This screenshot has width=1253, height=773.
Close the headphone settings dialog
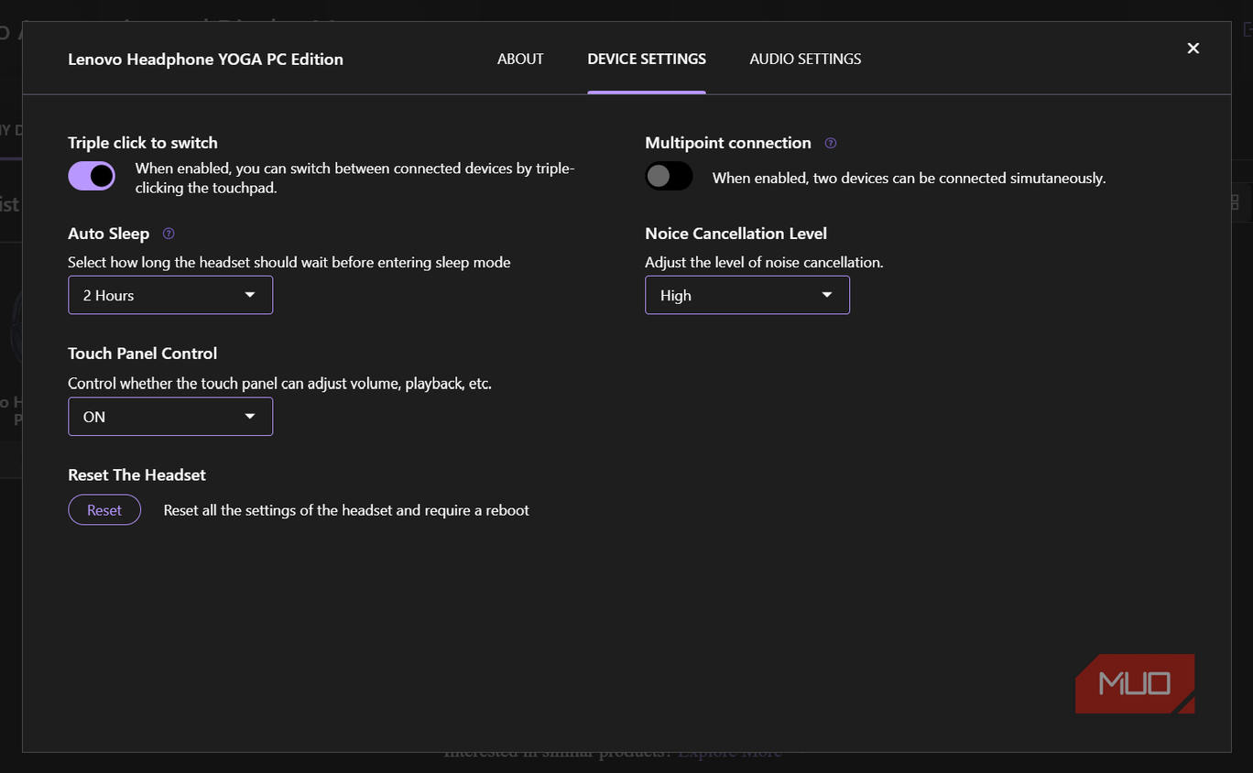(1193, 49)
